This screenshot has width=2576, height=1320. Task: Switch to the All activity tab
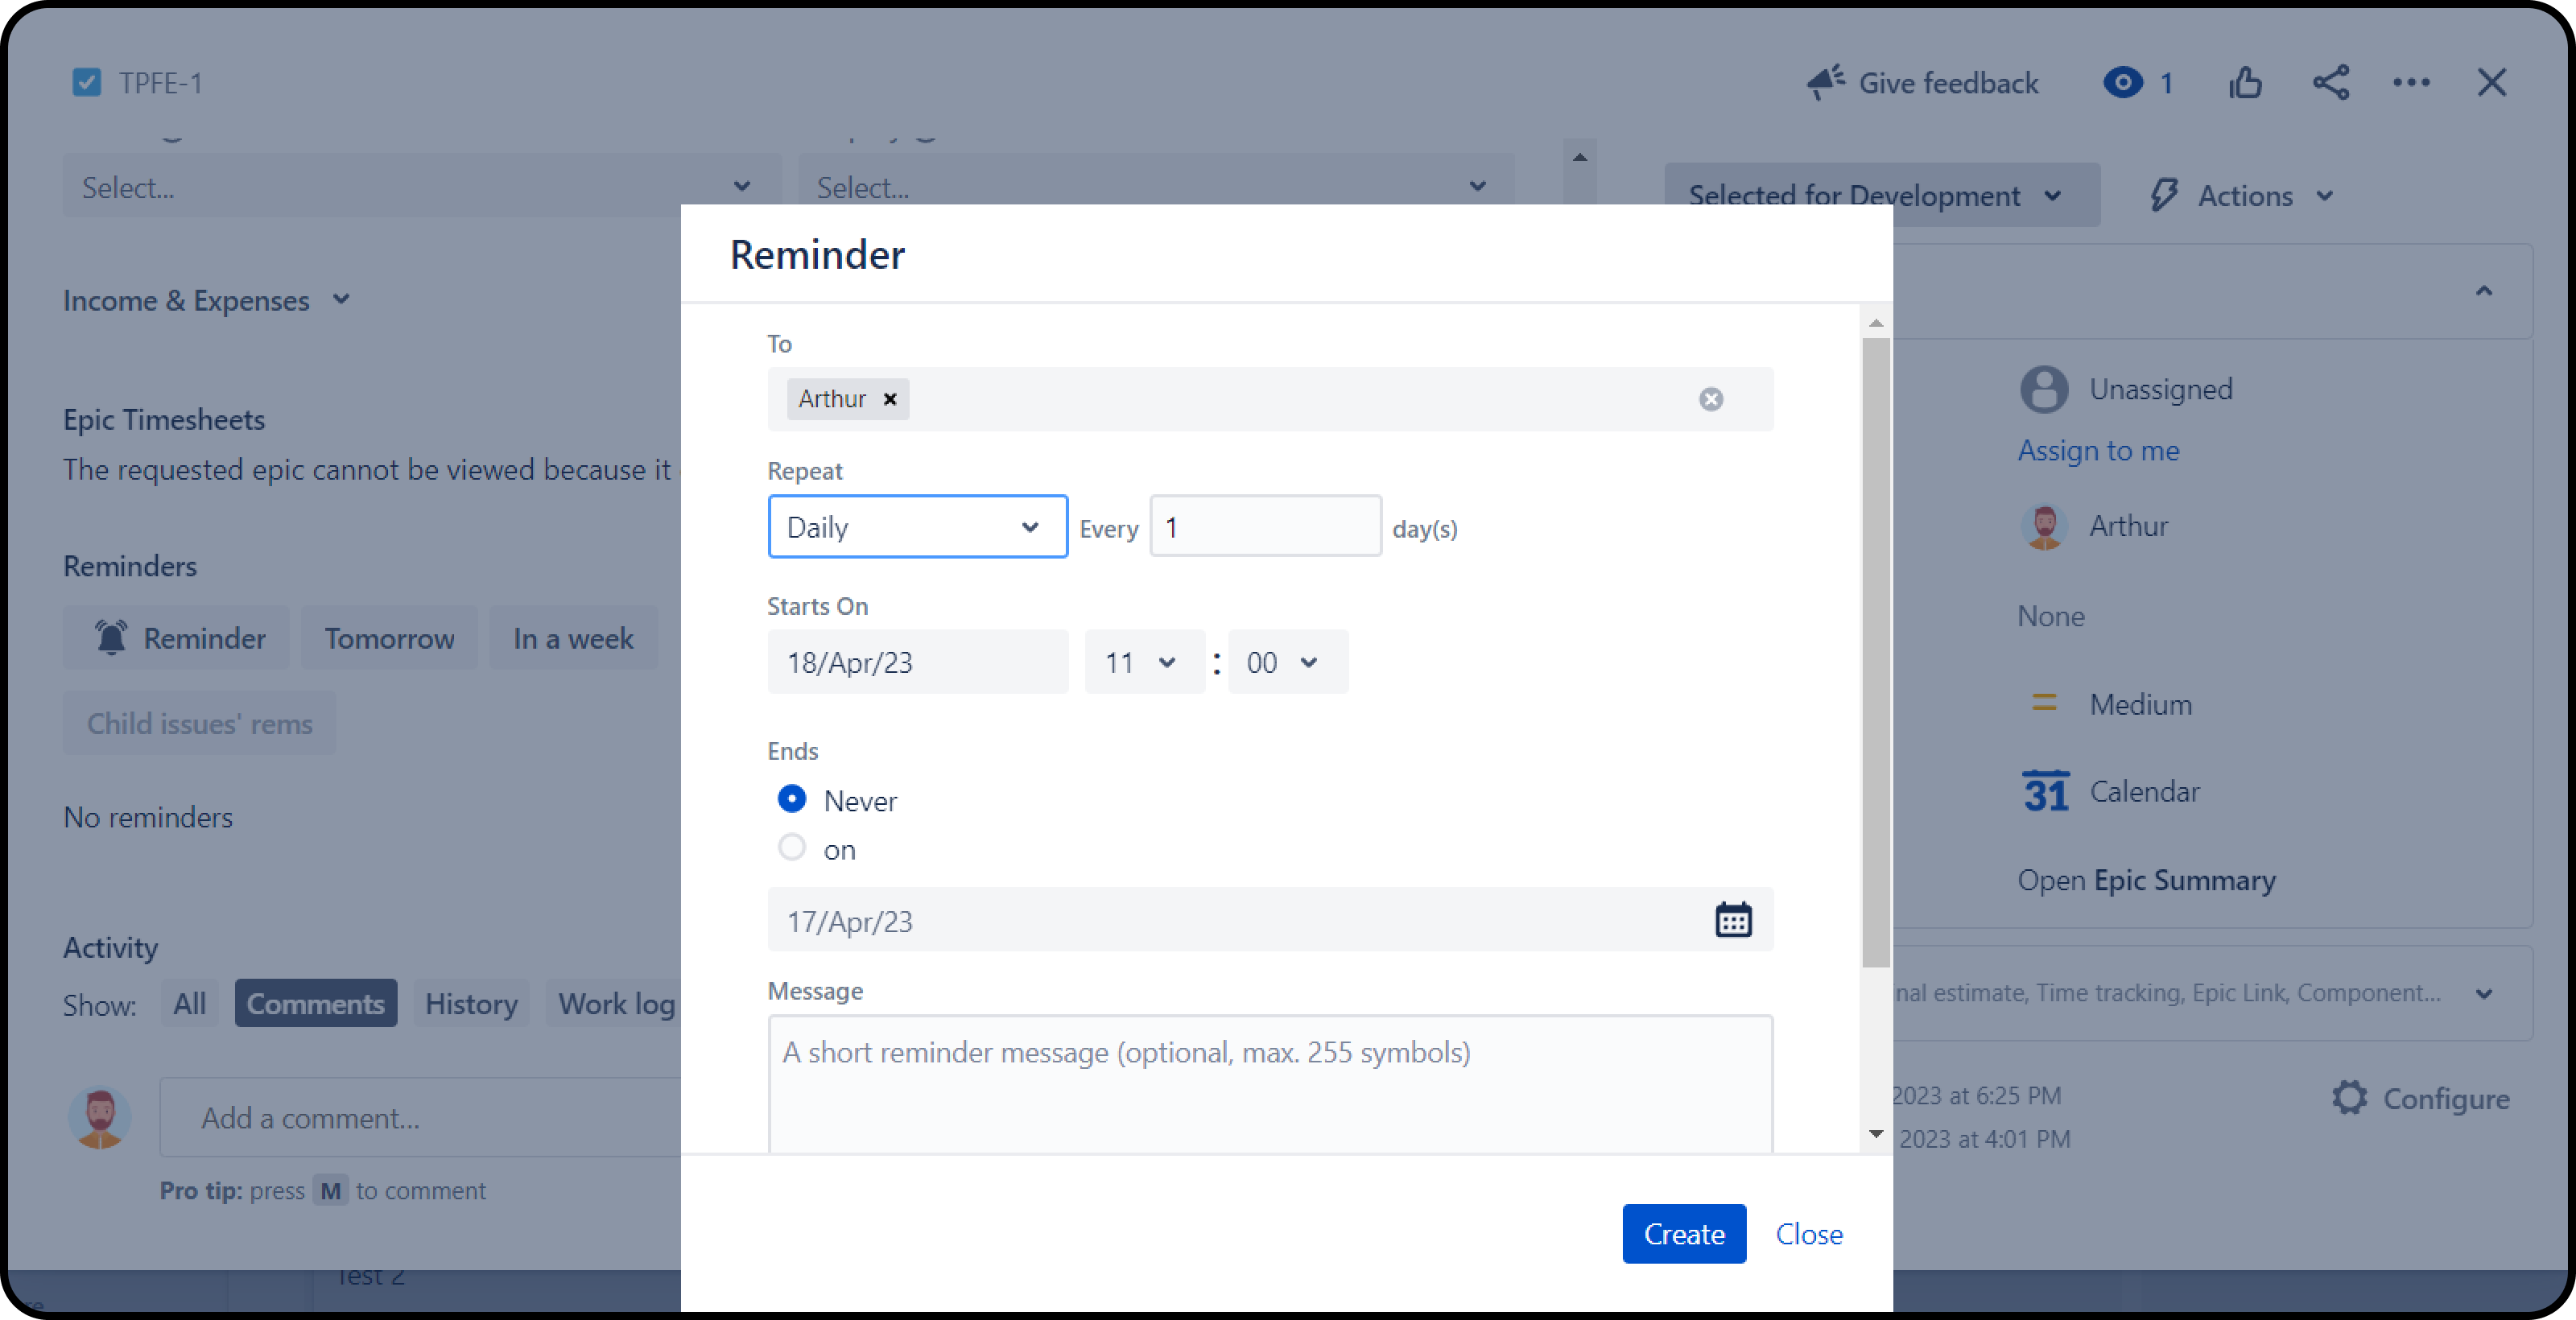pyautogui.click(x=189, y=1003)
